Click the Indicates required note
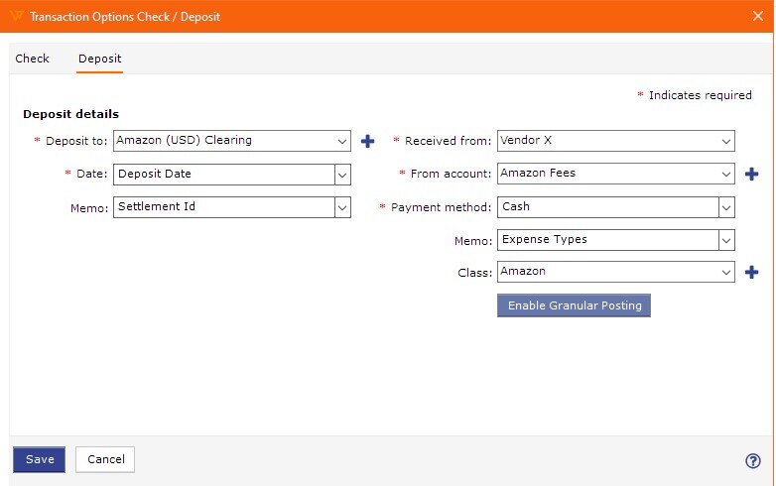The image size is (776, 486). point(695,95)
